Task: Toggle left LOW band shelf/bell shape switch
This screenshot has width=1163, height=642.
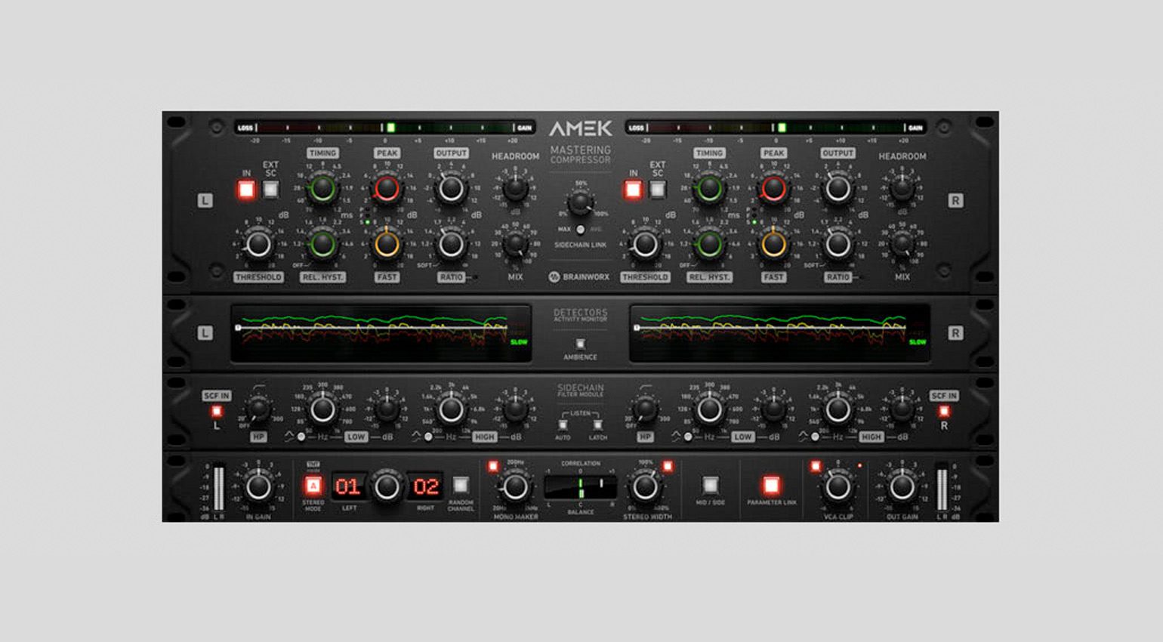Action: click(x=300, y=437)
